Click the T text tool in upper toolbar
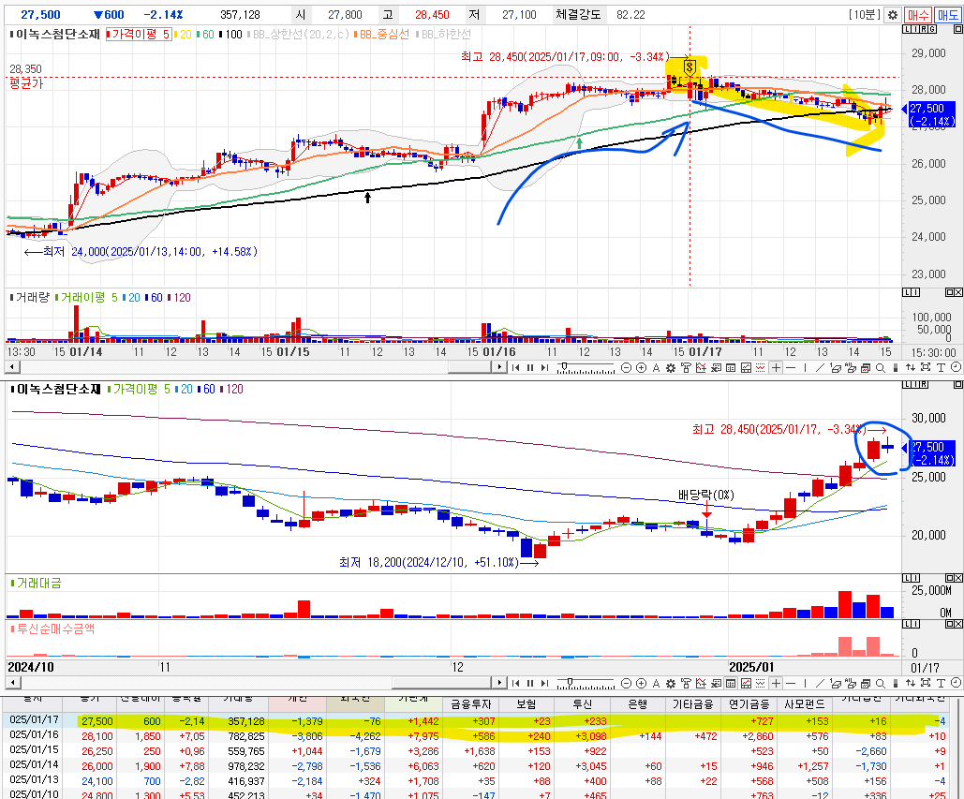964x799 pixels. (x=941, y=367)
